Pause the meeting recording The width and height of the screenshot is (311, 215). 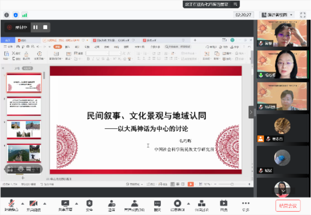coord(35,27)
